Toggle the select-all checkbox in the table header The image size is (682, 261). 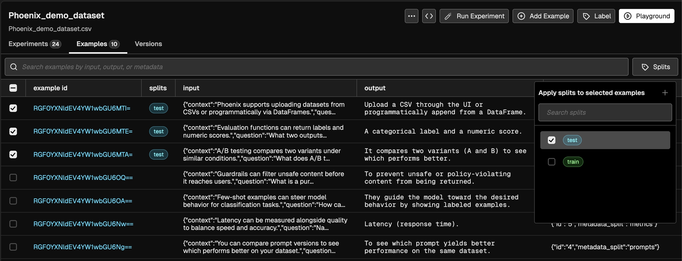click(x=13, y=88)
